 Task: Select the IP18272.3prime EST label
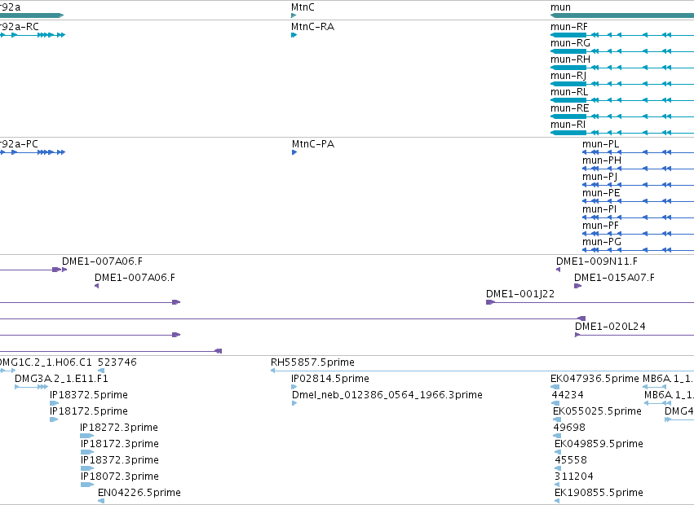[x=118, y=428]
